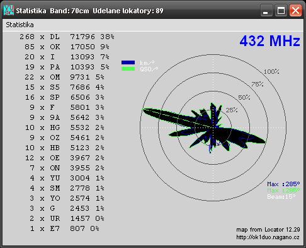
Task: Click the 100% ring label on polar chart
Action: click(x=271, y=72)
